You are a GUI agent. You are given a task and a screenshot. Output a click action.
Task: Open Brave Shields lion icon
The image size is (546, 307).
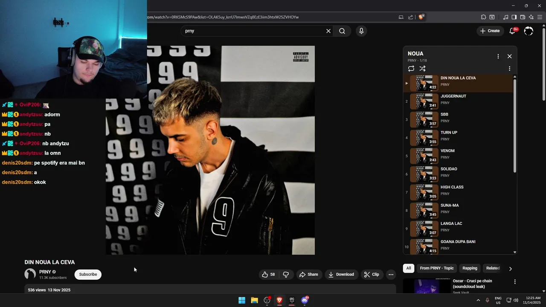point(421,17)
